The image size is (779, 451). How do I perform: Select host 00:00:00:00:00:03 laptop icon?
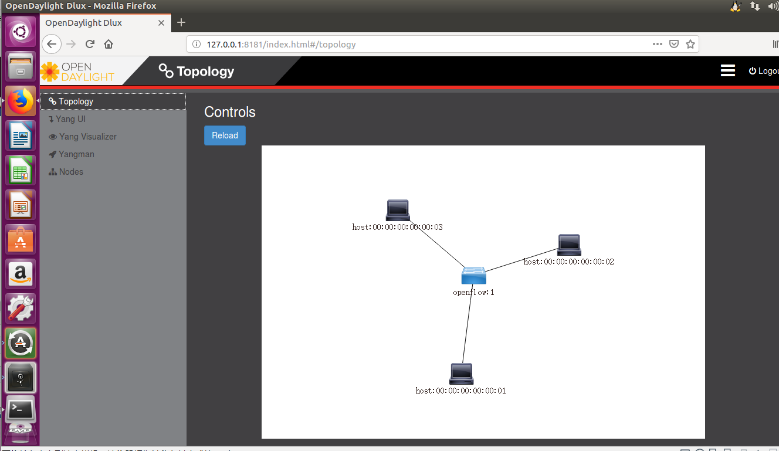[398, 210]
